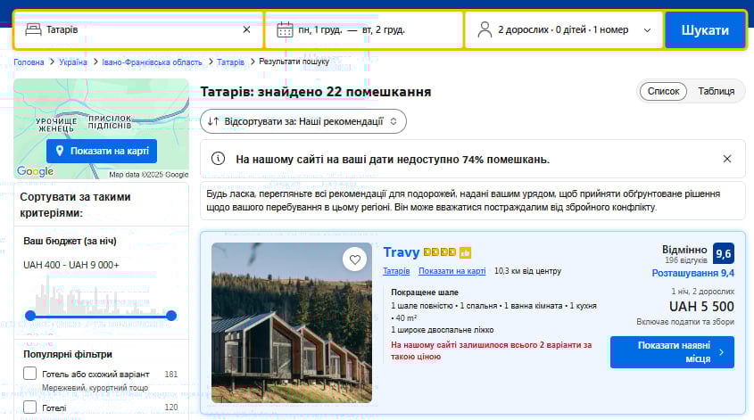Click the Шукати search button

pyautogui.click(x=705, y=29)
